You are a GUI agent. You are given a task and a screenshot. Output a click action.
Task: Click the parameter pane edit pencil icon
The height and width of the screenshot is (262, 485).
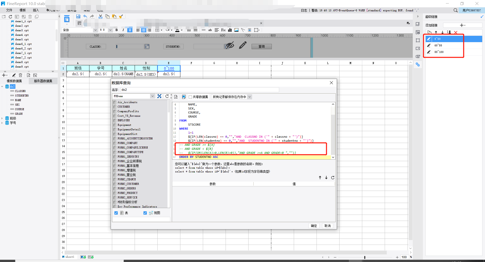point(243,45)
